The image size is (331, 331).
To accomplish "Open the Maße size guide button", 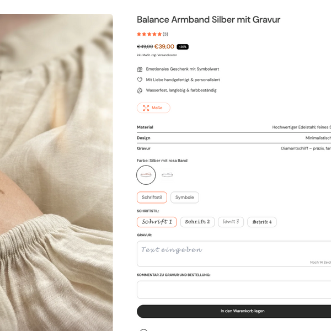I will pos(153,108).
